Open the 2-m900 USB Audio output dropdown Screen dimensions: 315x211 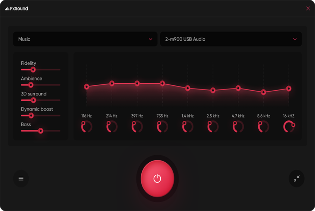(x=231, y=39)
